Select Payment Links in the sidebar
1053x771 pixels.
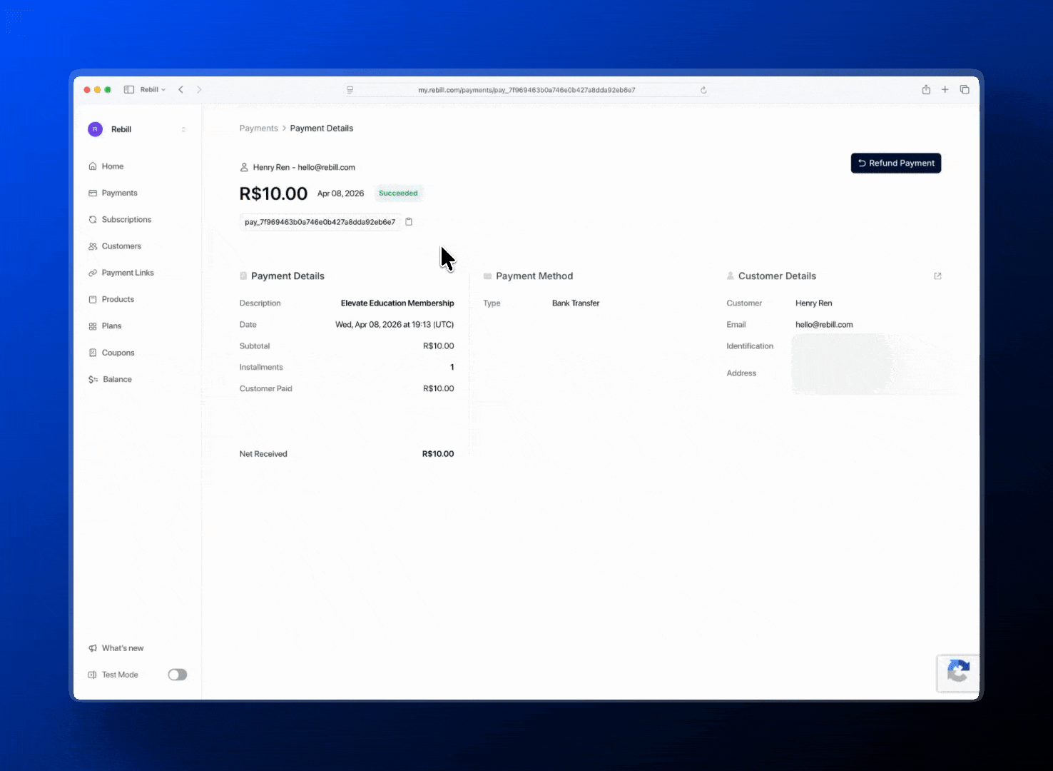pyautogui.click(x=128, y=273)
